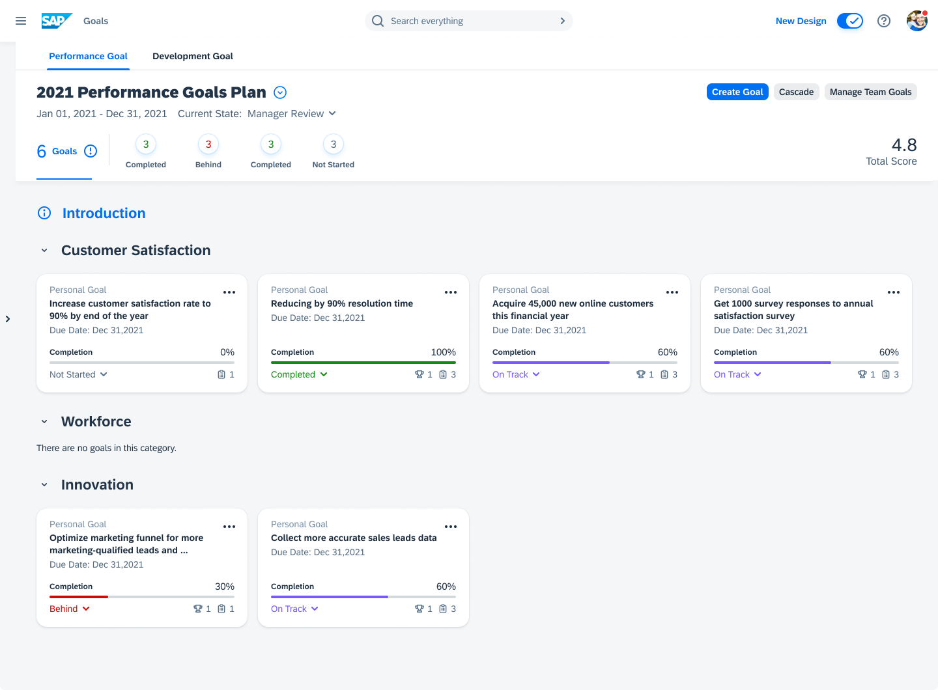Select the Performance Goal tab
Image resolution: width=938 pixels, height=690 pixels.
(x=88, y=56)
